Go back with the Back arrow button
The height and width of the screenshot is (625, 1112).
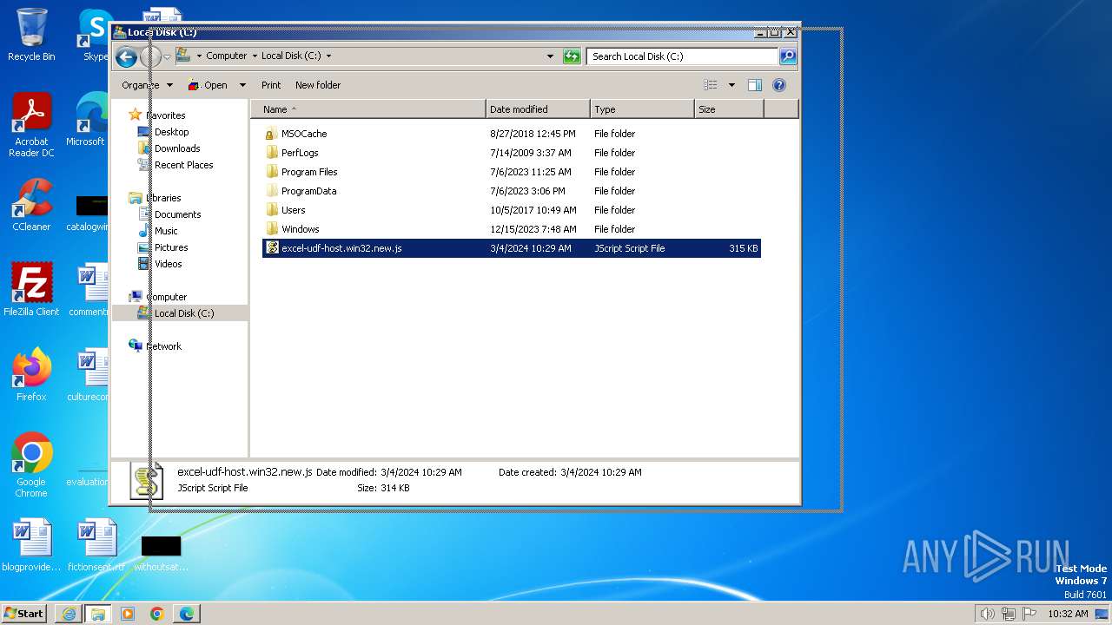[126, 57]
